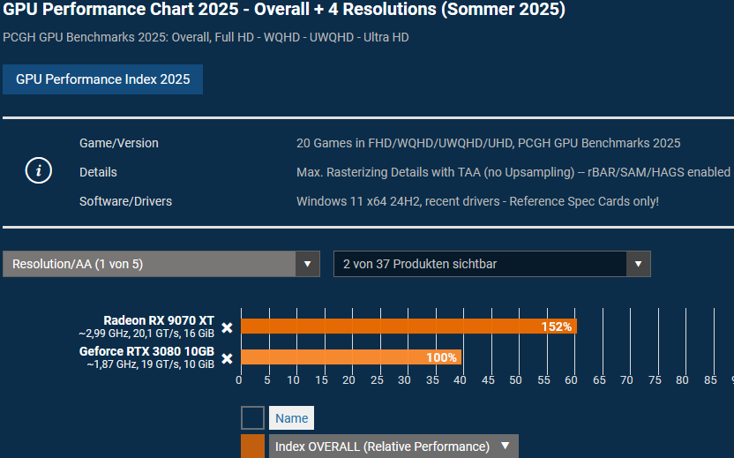Click the PCGH GPU Benchmarks 2025 subtitle
Viewport: 734px width, 458px height.
[x=206, y=37]
